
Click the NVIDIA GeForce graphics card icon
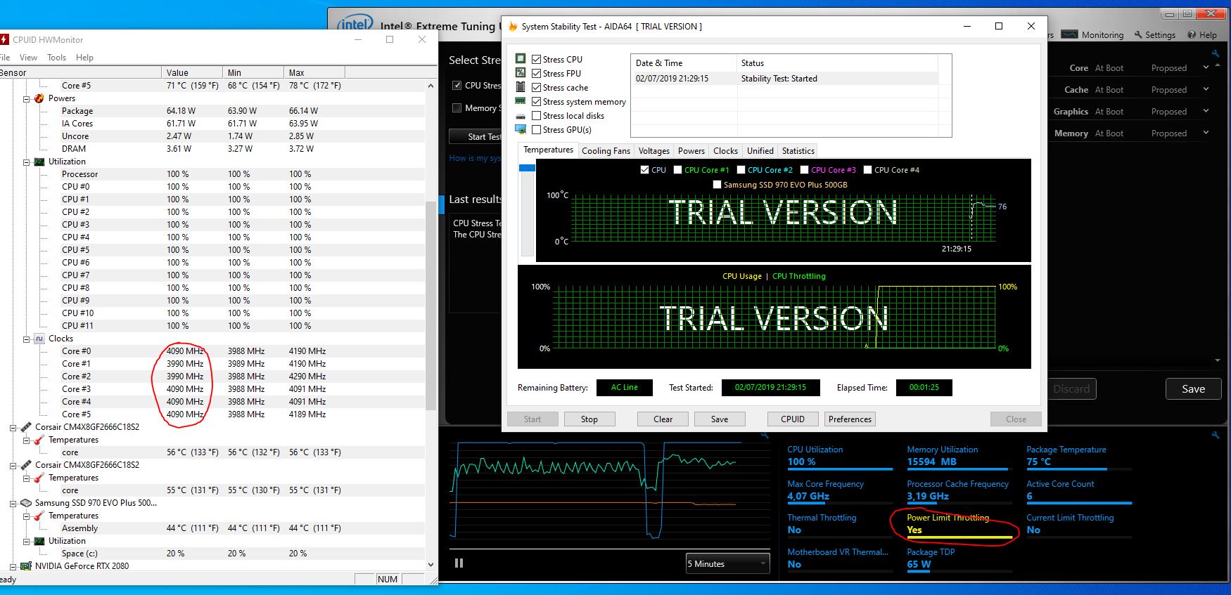(26, 566)
